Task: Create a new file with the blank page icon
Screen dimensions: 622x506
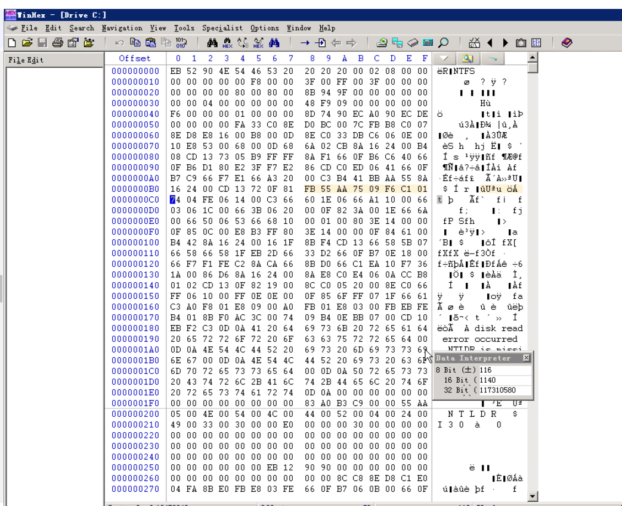Action: tap(12, 43)
